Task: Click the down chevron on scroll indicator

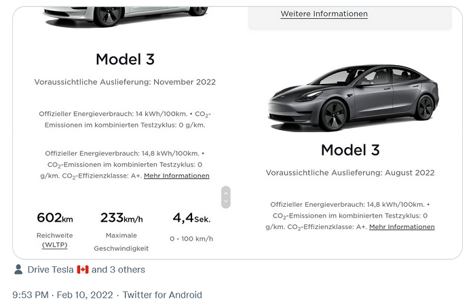Action: point(226,202)
